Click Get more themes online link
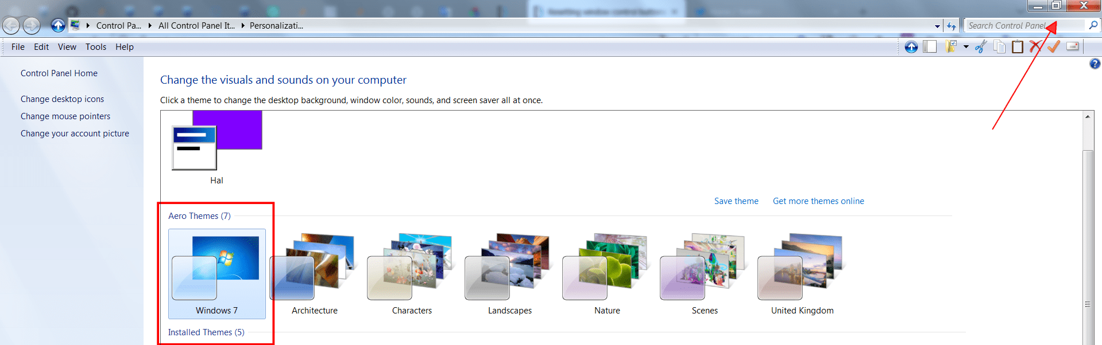Image resolution: width=1102 pixels, height=345 pixels. [818, 201]
